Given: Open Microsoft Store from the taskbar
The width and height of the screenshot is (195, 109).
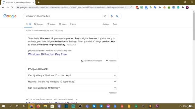Looking at the screenshot, I should 52,106.
